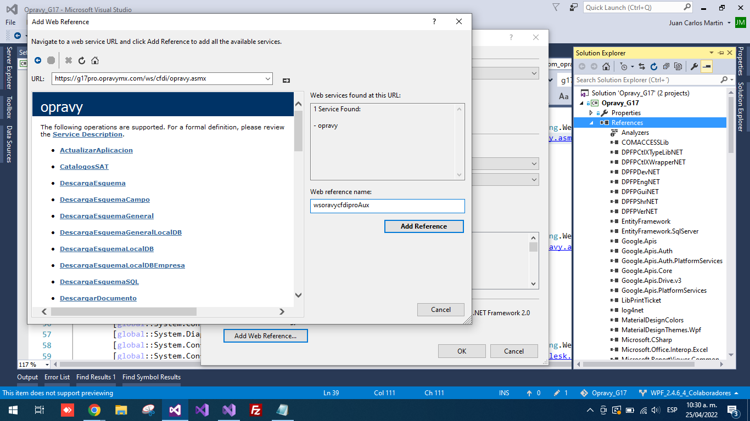
Task: Collapse the Opravy_G17 project node
Action: tap(581, 103)
